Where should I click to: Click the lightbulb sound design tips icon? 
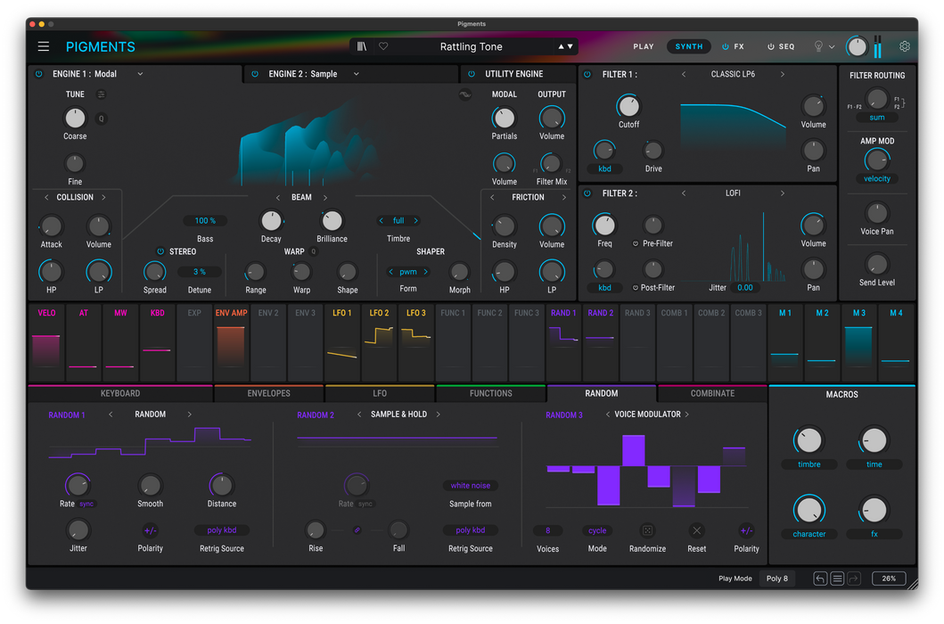tap(818, 46)
